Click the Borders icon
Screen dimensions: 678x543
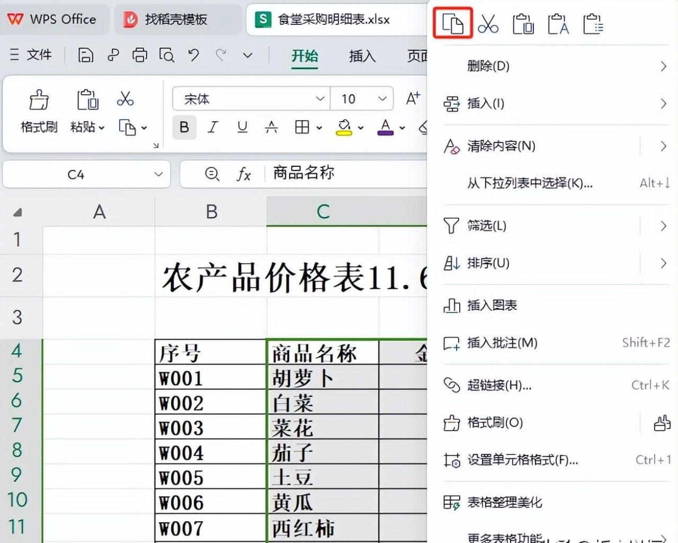tap(302, 127)
